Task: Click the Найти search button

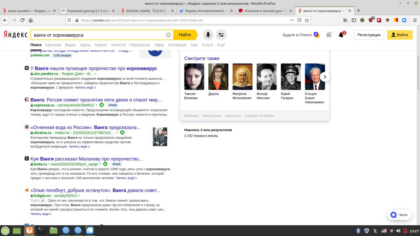Action: tap(185, 35)
